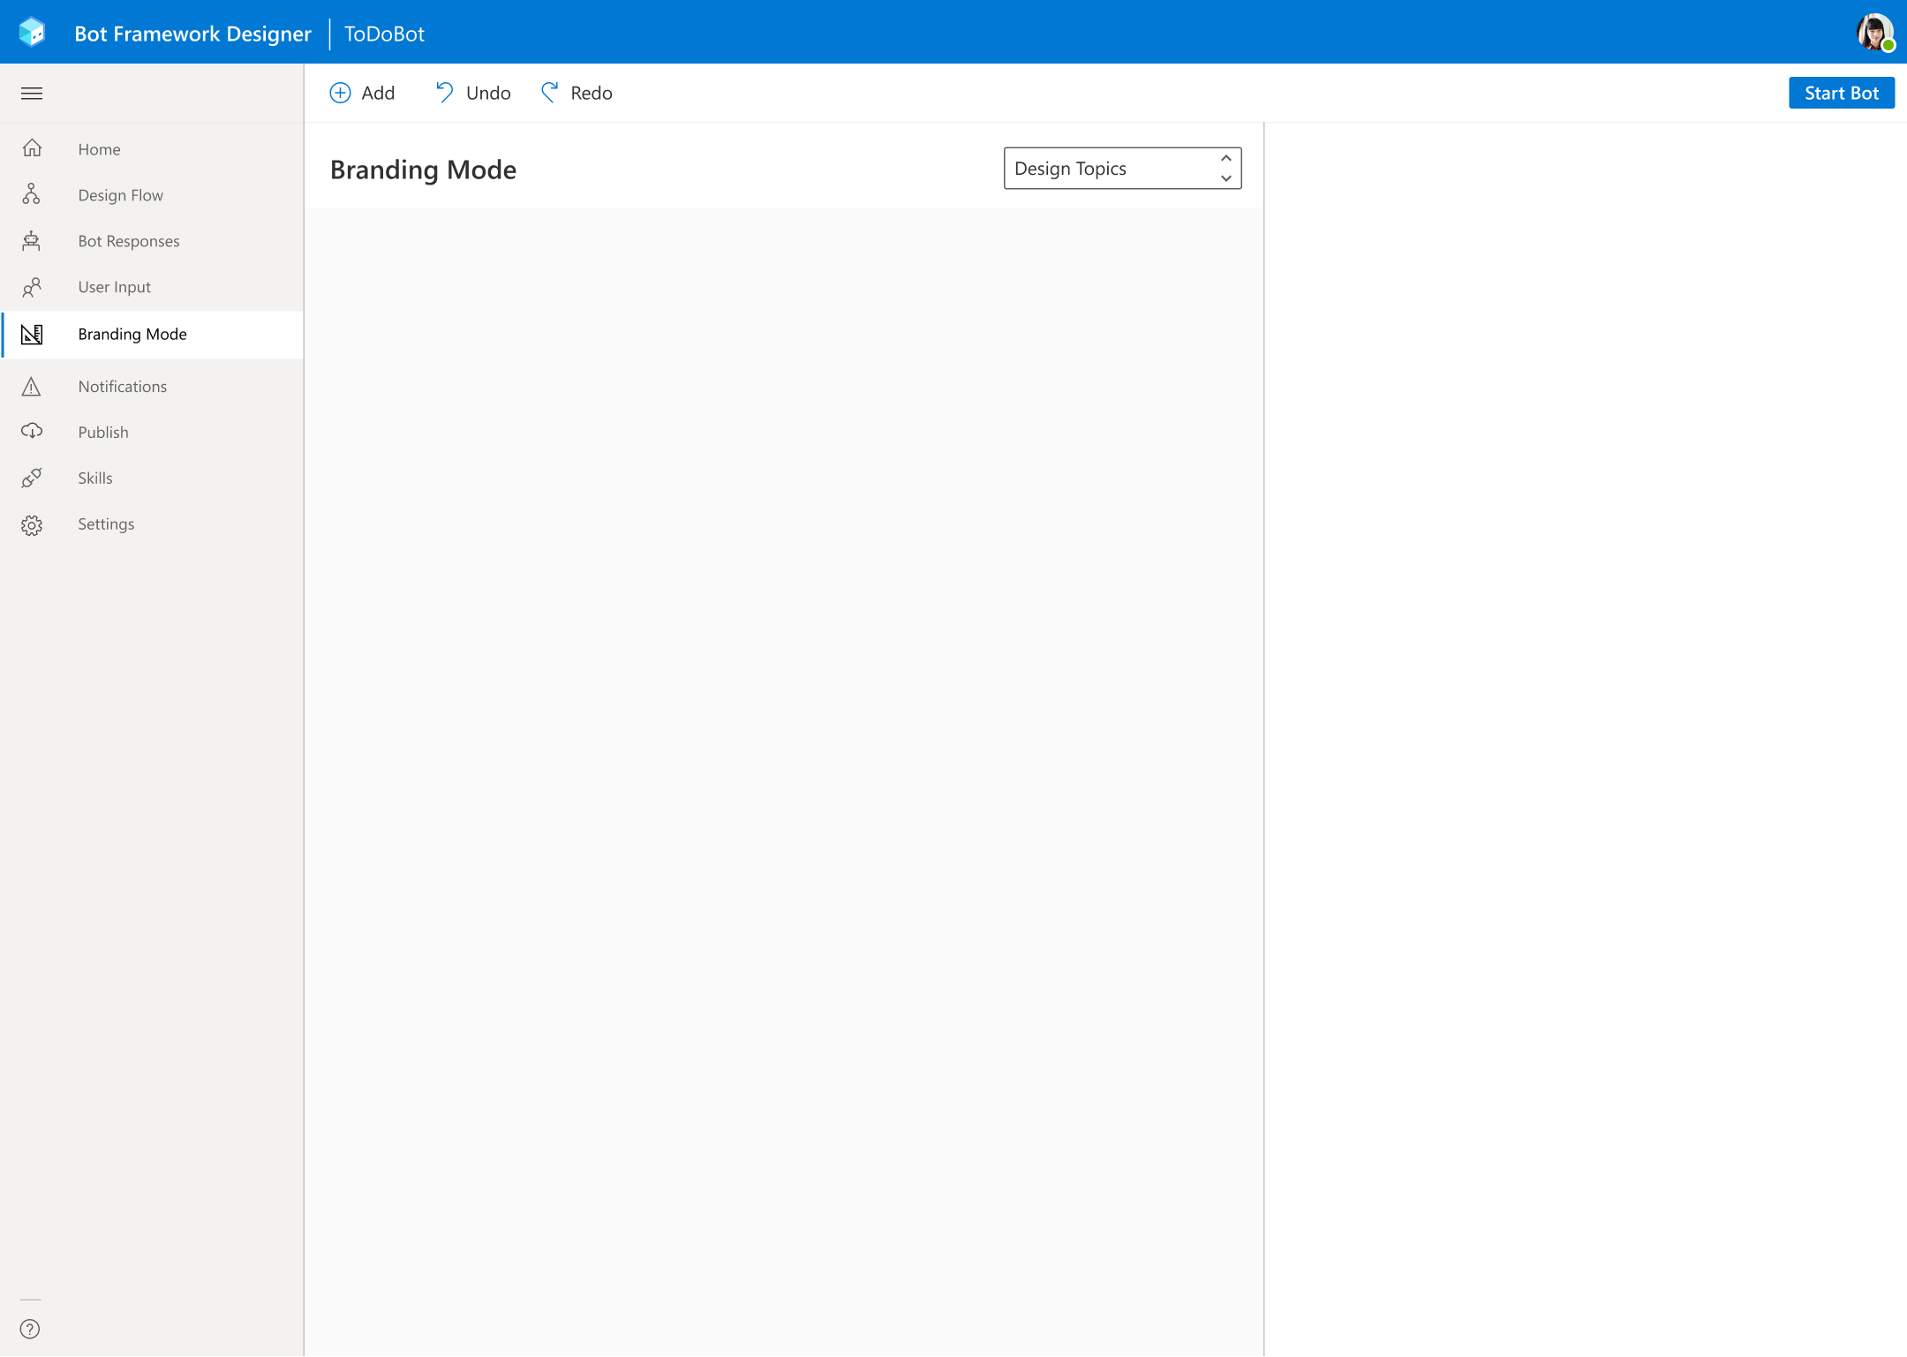Click the User Input people icon
Image resolution: width=1907 pixels, height=1357 pixels.
point(32,287)
